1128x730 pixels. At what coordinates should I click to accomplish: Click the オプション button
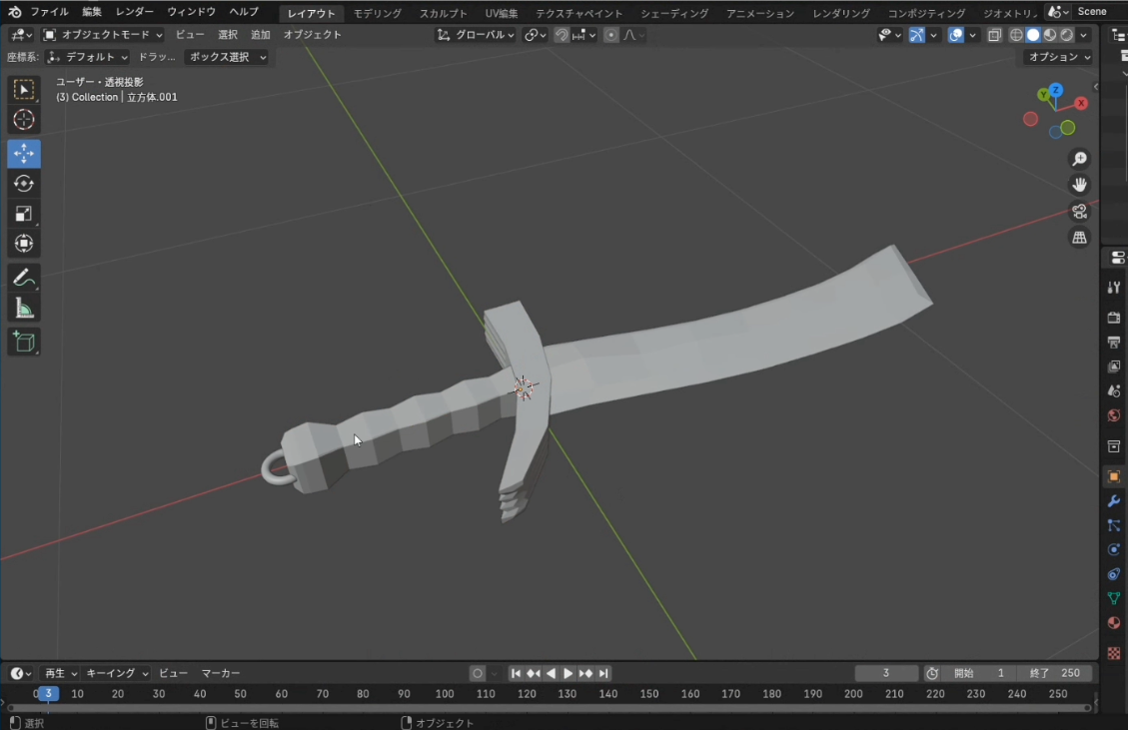pyautogui.click(x=1059, y=57)
